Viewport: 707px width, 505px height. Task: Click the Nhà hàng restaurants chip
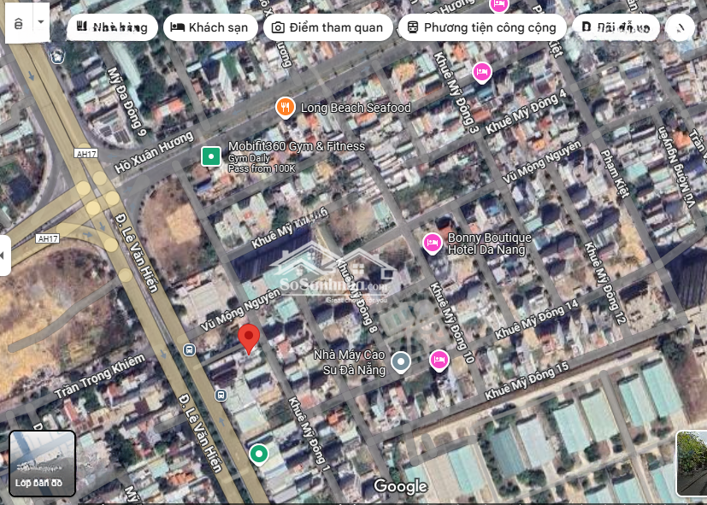pyautogui.click(x=111, y=27)
